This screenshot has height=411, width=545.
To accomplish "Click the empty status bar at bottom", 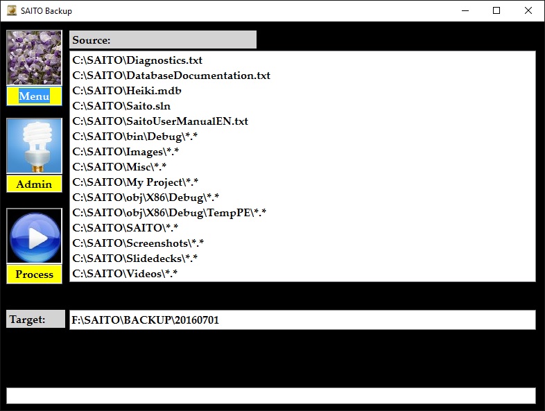I will coord(271,395).
